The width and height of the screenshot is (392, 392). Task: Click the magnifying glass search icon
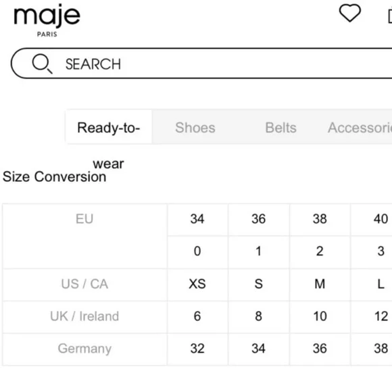(43, 64)
